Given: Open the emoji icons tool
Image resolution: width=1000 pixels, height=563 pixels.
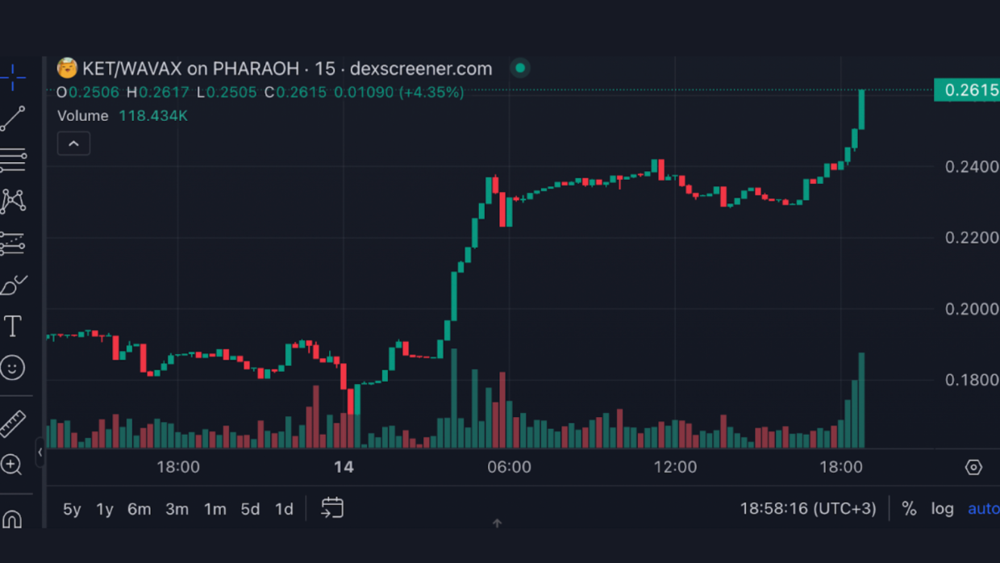Looking at the screenshot, I should [12, 368].
